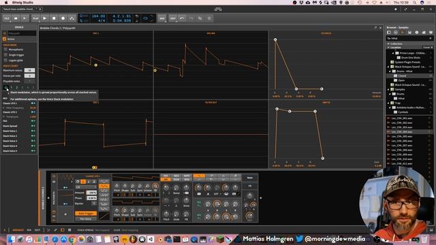The image size is (436, 245).
Task: Collapse the Samples folder in browser tree
Action: click(x=388, y=89)
